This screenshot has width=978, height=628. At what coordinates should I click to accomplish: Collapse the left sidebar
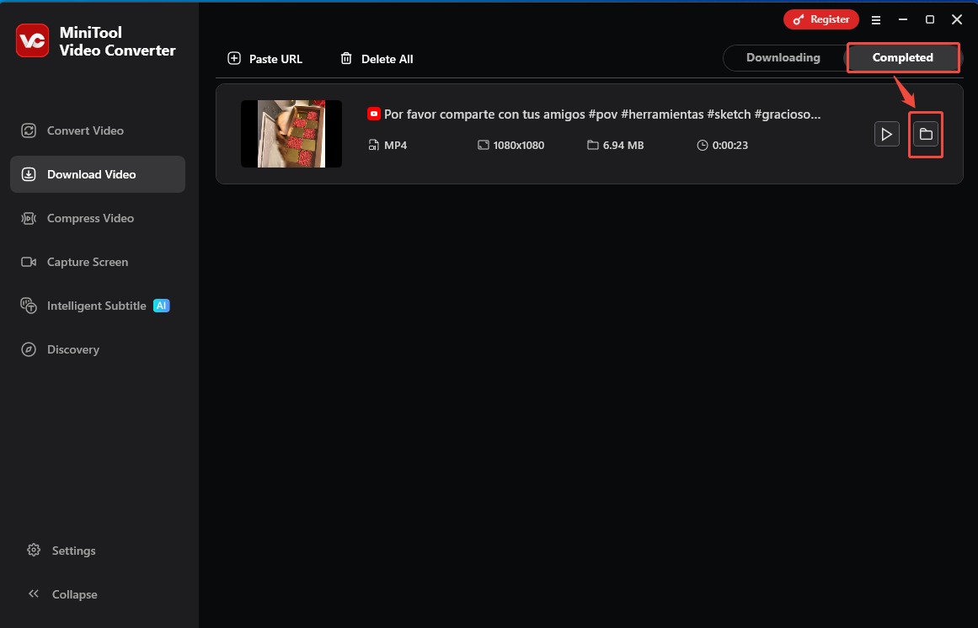point(73,594)
